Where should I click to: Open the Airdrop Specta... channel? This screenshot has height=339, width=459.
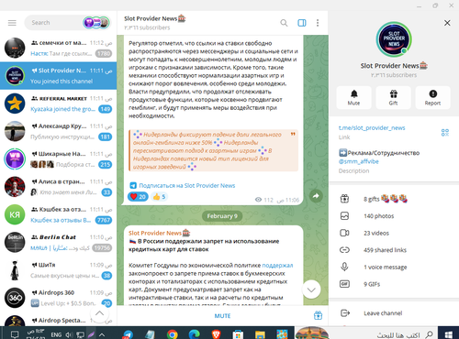coord(58,319)
